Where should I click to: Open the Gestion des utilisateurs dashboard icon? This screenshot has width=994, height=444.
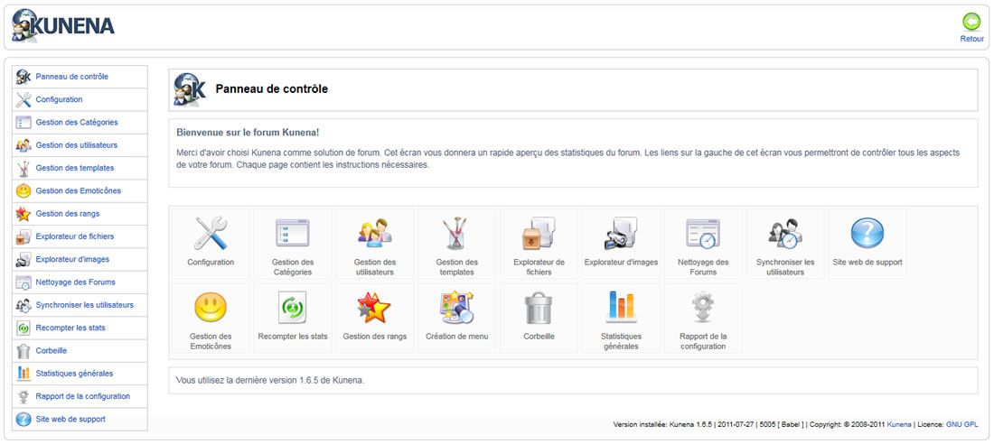pos(375,233)
